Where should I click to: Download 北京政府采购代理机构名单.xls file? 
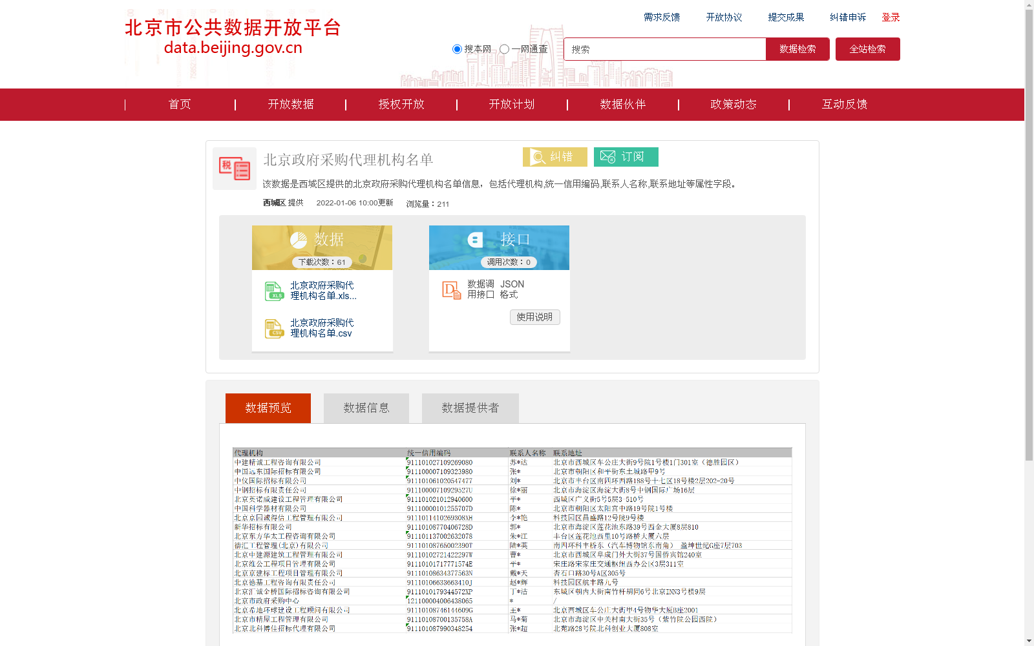point(323,291)
